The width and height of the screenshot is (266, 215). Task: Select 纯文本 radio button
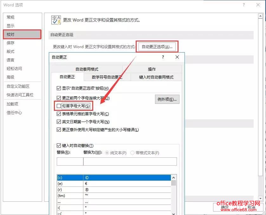(x=107, y=153)
